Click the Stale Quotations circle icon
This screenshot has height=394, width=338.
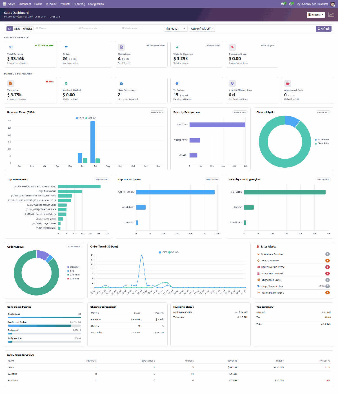tap(259, 261)
